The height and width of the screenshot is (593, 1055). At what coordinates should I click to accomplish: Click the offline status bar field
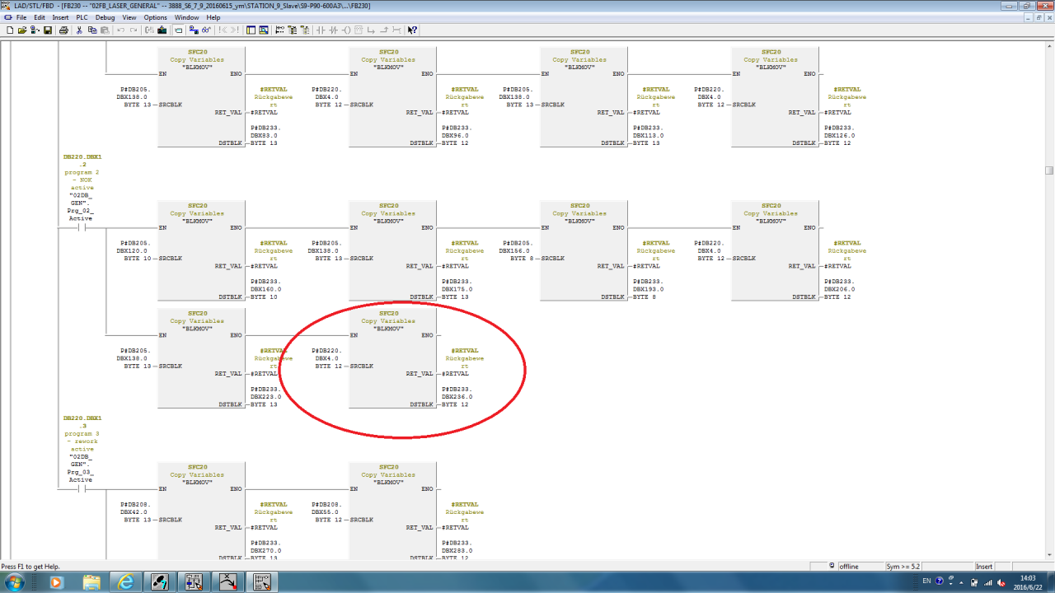pos(860,566)
